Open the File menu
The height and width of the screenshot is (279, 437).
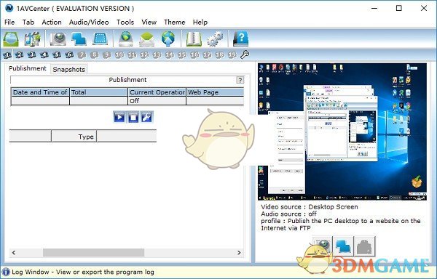pyautogui.click(x=9, y=23)
